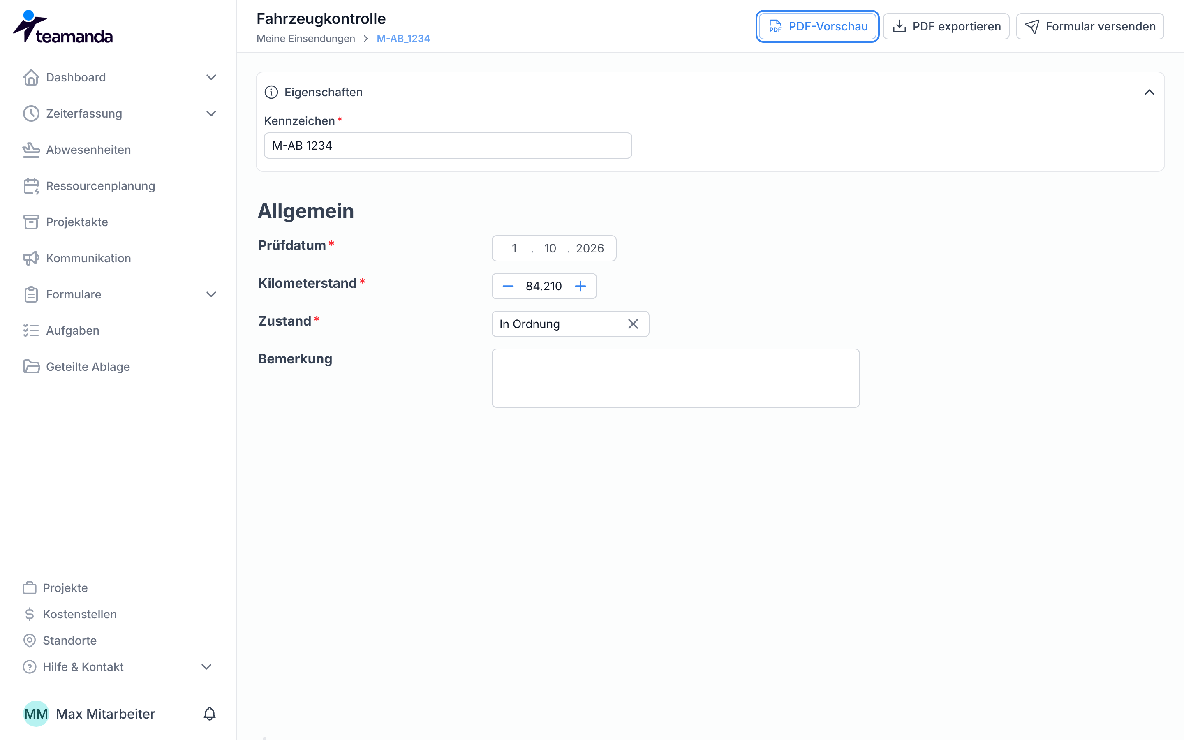
Task: Open the Dashboard home icon
Action: coord(31,77)
